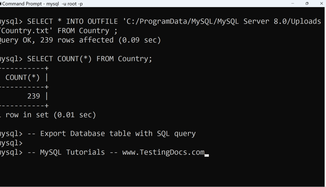The image size is (326, 187).
Task: Click the 239 result value in table
Action: (x=33, y=96)
